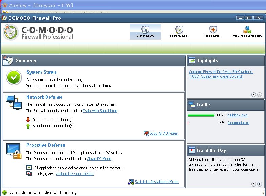
Task: Click the Network Defense heading
Action: click(x=44, y=97)
